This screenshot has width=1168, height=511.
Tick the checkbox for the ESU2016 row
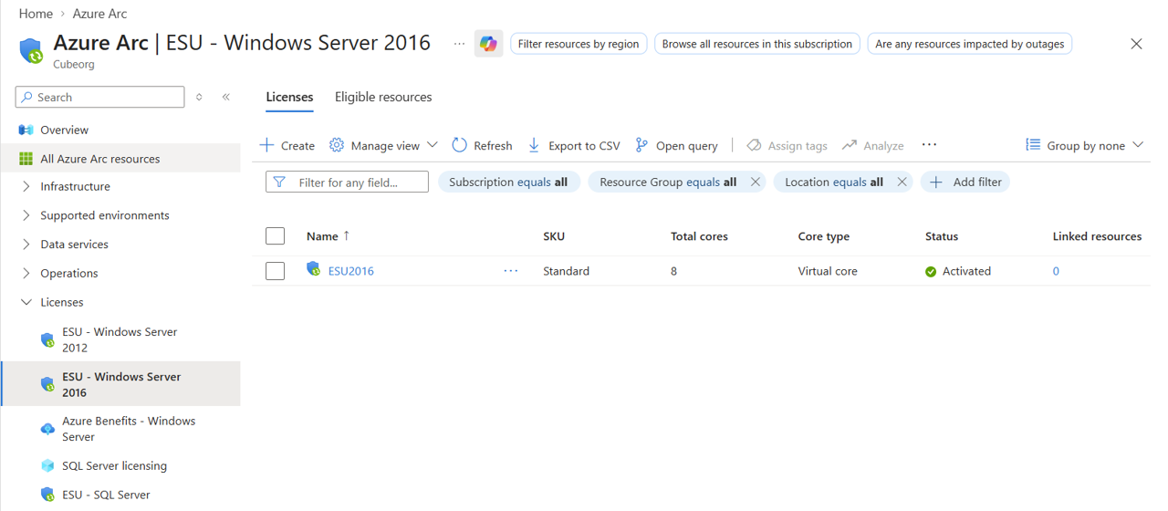[275, 271]
